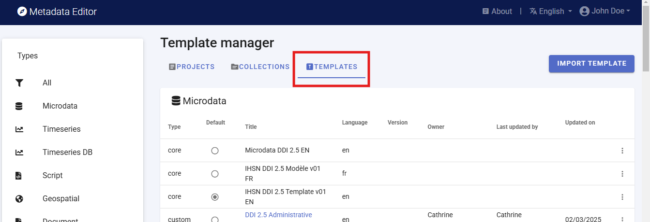650x222 pixels.
Task: Click the Timeseries chart icon in sidebar
Action: click(19, 129)
